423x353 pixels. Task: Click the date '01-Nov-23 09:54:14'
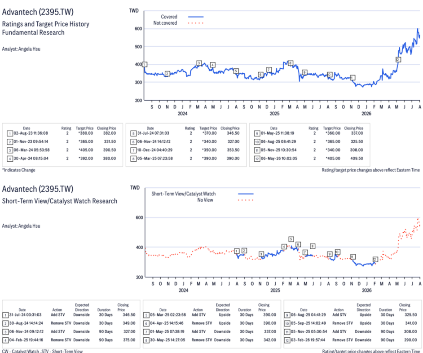(x=31, y=141)
